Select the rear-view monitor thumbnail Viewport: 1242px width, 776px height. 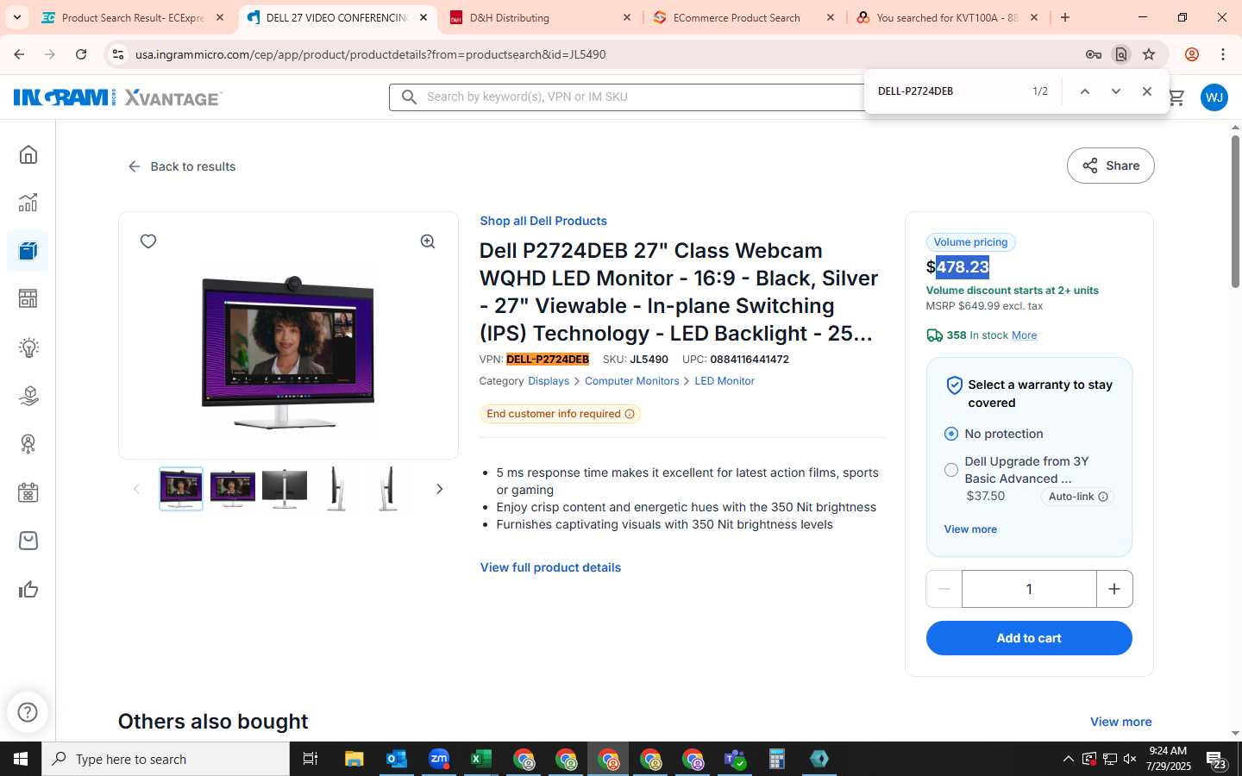coord(285,489)
